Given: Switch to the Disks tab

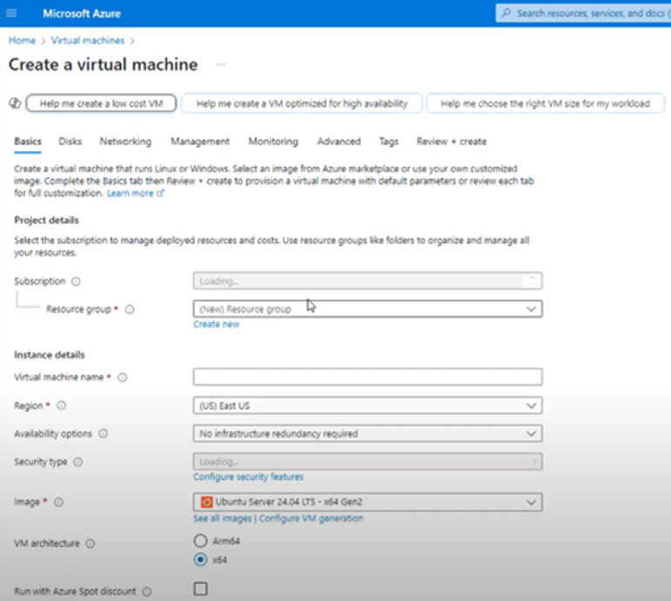Looking at the screenshot, I should (70, 142).
